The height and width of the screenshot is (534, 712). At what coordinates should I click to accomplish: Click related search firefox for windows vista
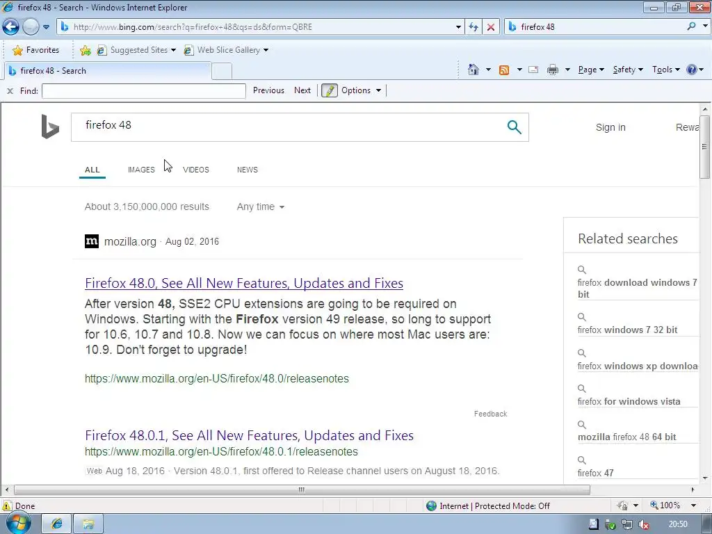tap(629, 401)
